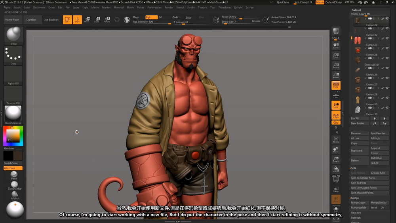Click the AAHalf view icon
This screenshot has width=396, height=223.
coord(336,75)
